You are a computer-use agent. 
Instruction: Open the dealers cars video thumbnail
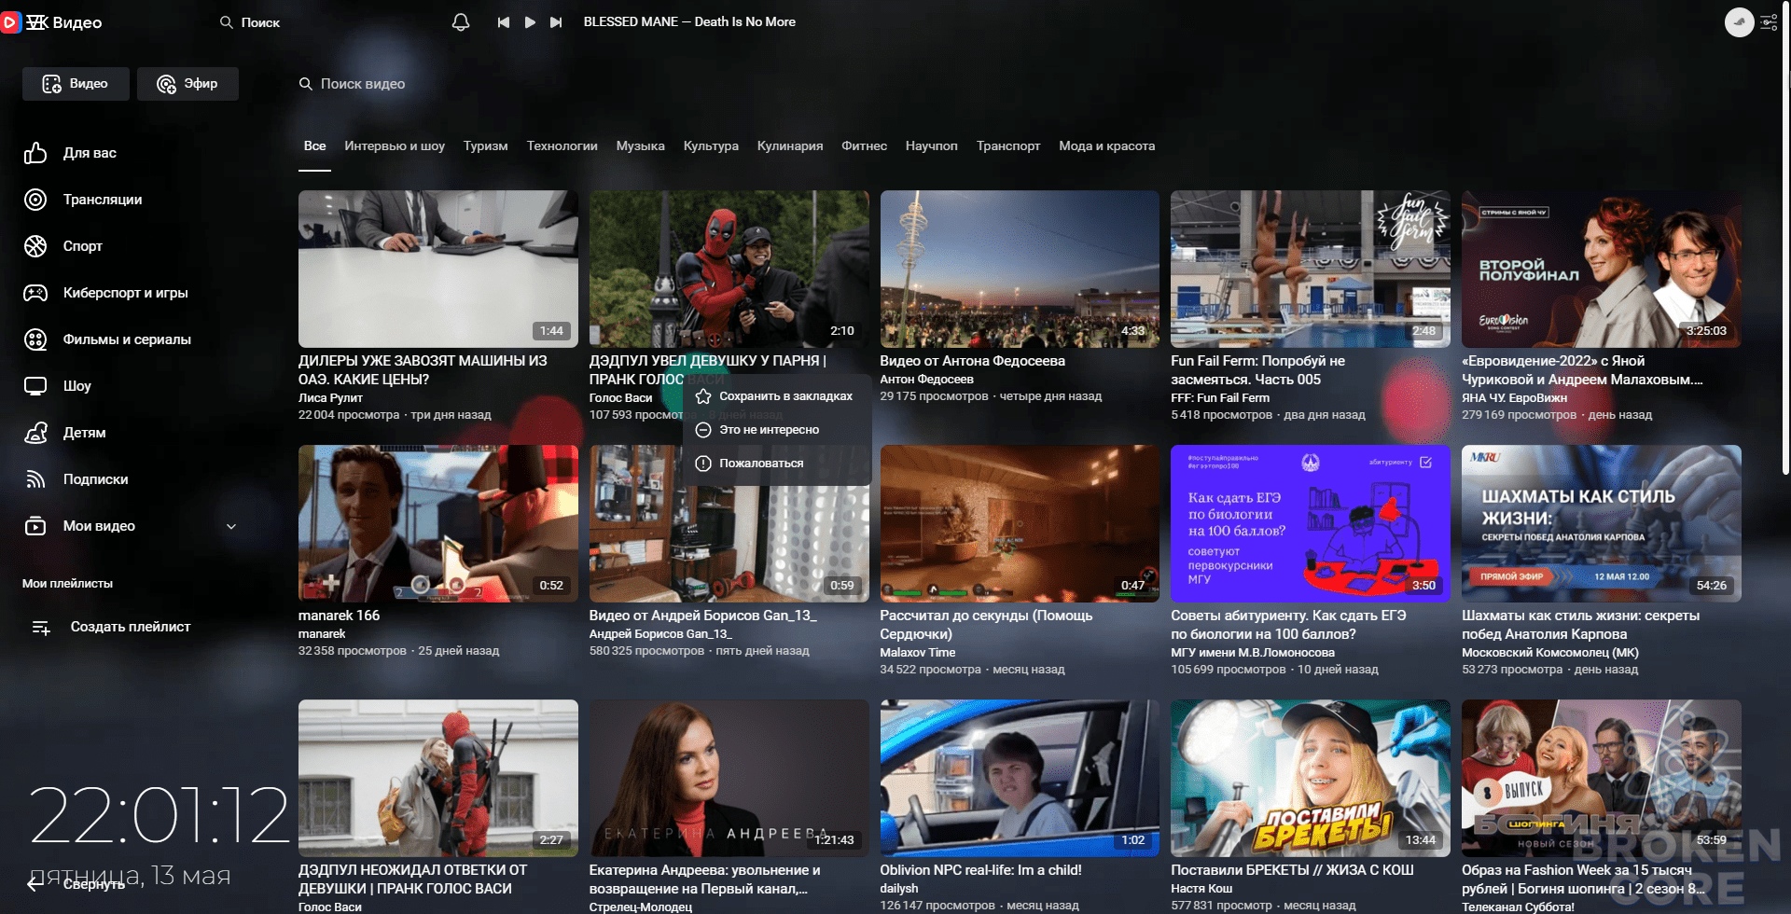point(437,269)
